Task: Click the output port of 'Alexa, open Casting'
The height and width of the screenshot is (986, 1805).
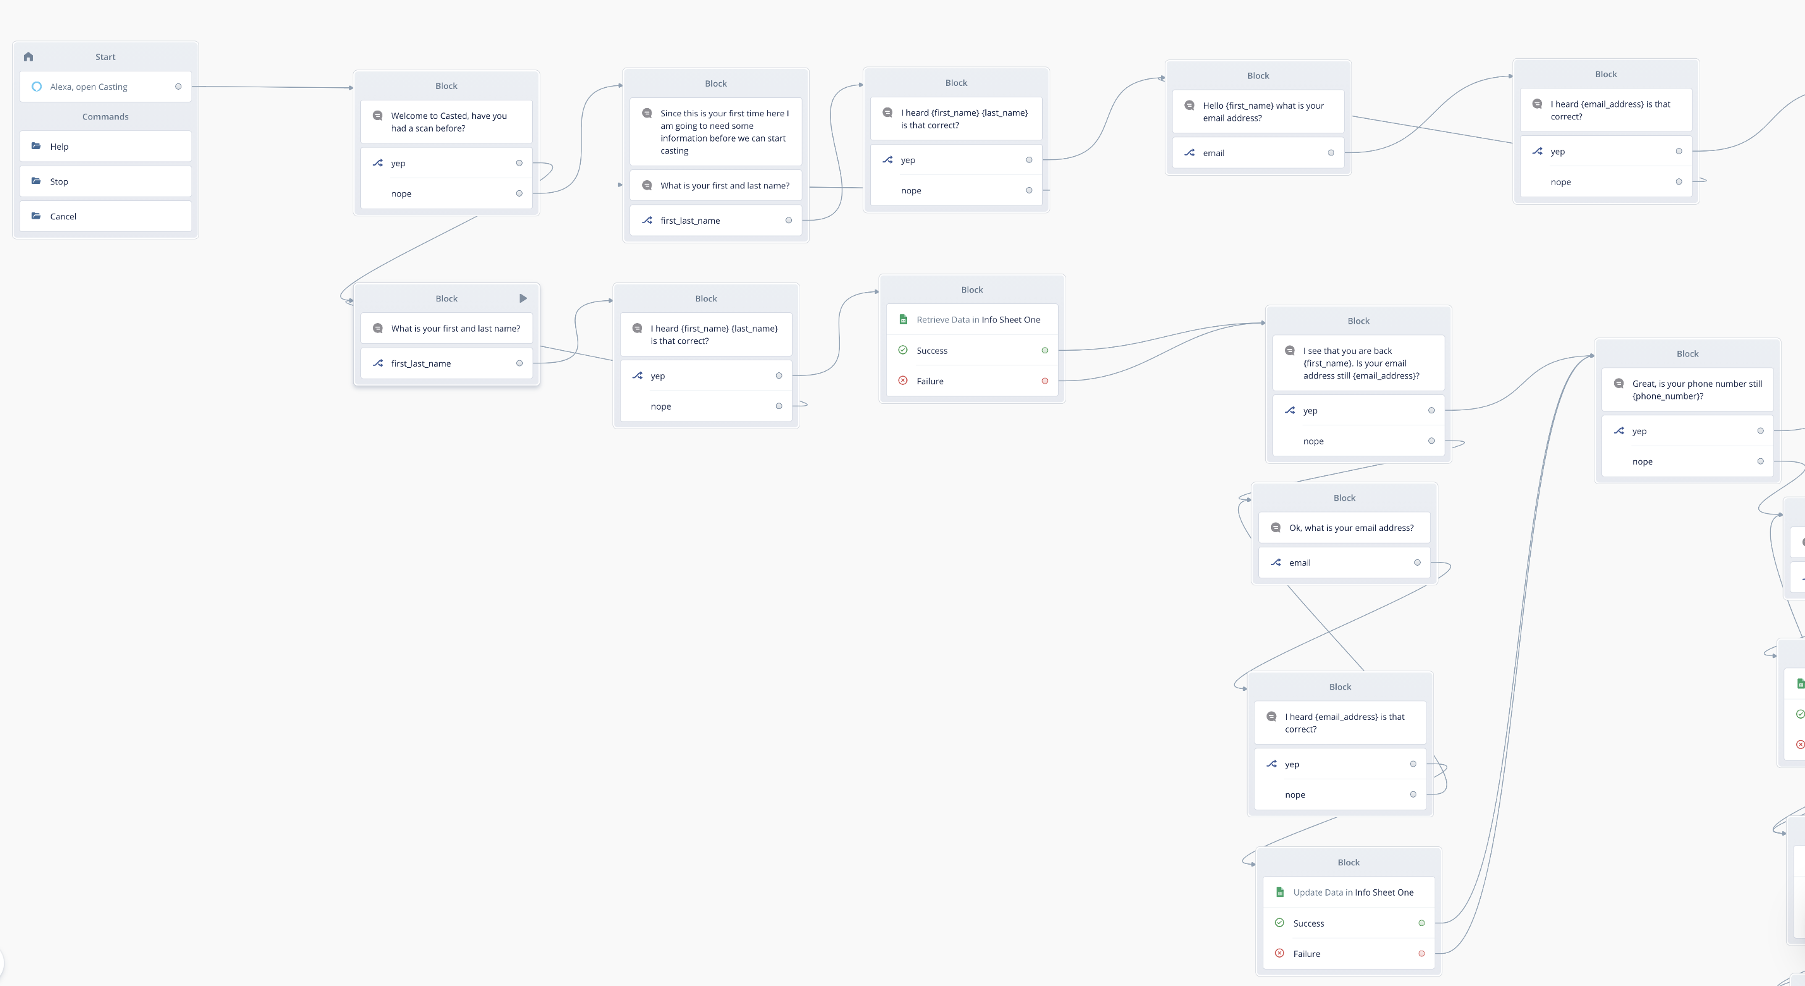Action: point(178,87)
